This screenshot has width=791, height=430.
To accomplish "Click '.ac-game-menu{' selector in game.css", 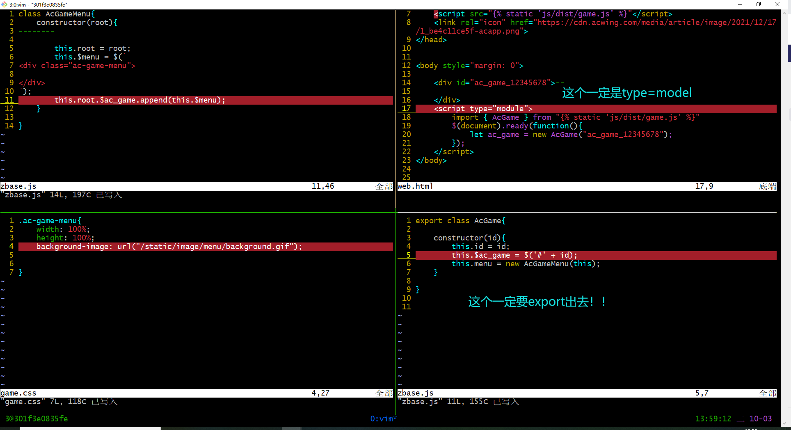I will tap(50, 221).
